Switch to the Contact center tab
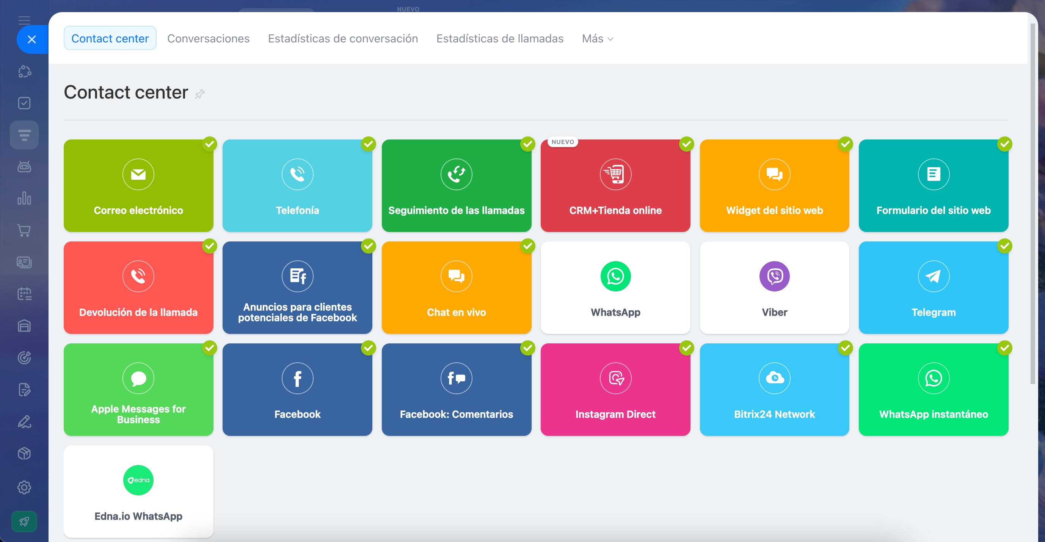The image size is (1045, 542). [110, 39]
